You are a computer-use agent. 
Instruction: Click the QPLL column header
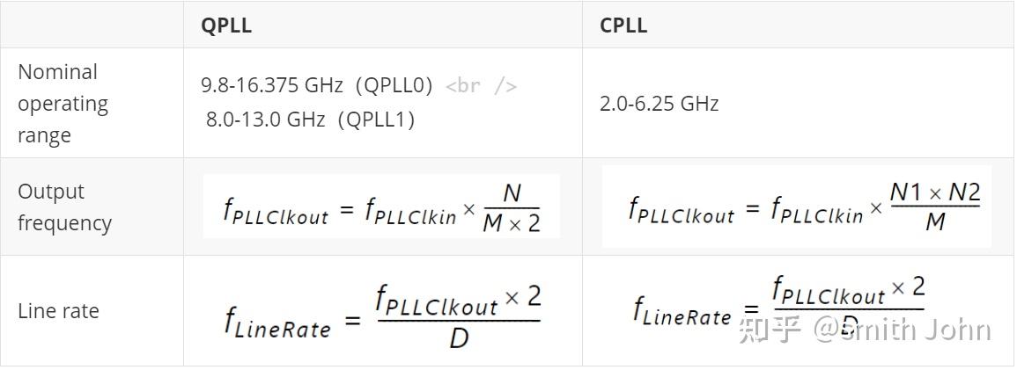[226, 25]
